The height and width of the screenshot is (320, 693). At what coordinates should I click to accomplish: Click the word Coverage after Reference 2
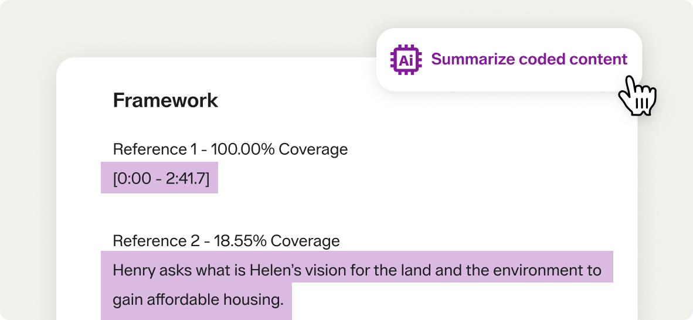tap(305, 241)
